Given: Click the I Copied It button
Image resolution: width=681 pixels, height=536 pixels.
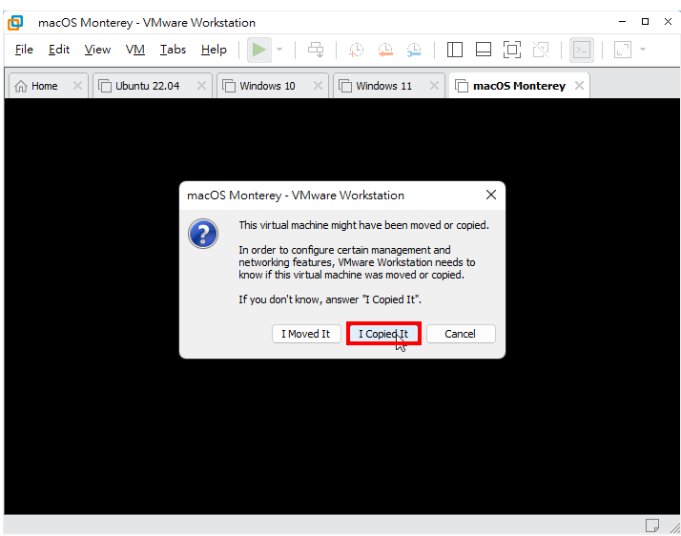Looking at the screenshot, I should [383, 334].
